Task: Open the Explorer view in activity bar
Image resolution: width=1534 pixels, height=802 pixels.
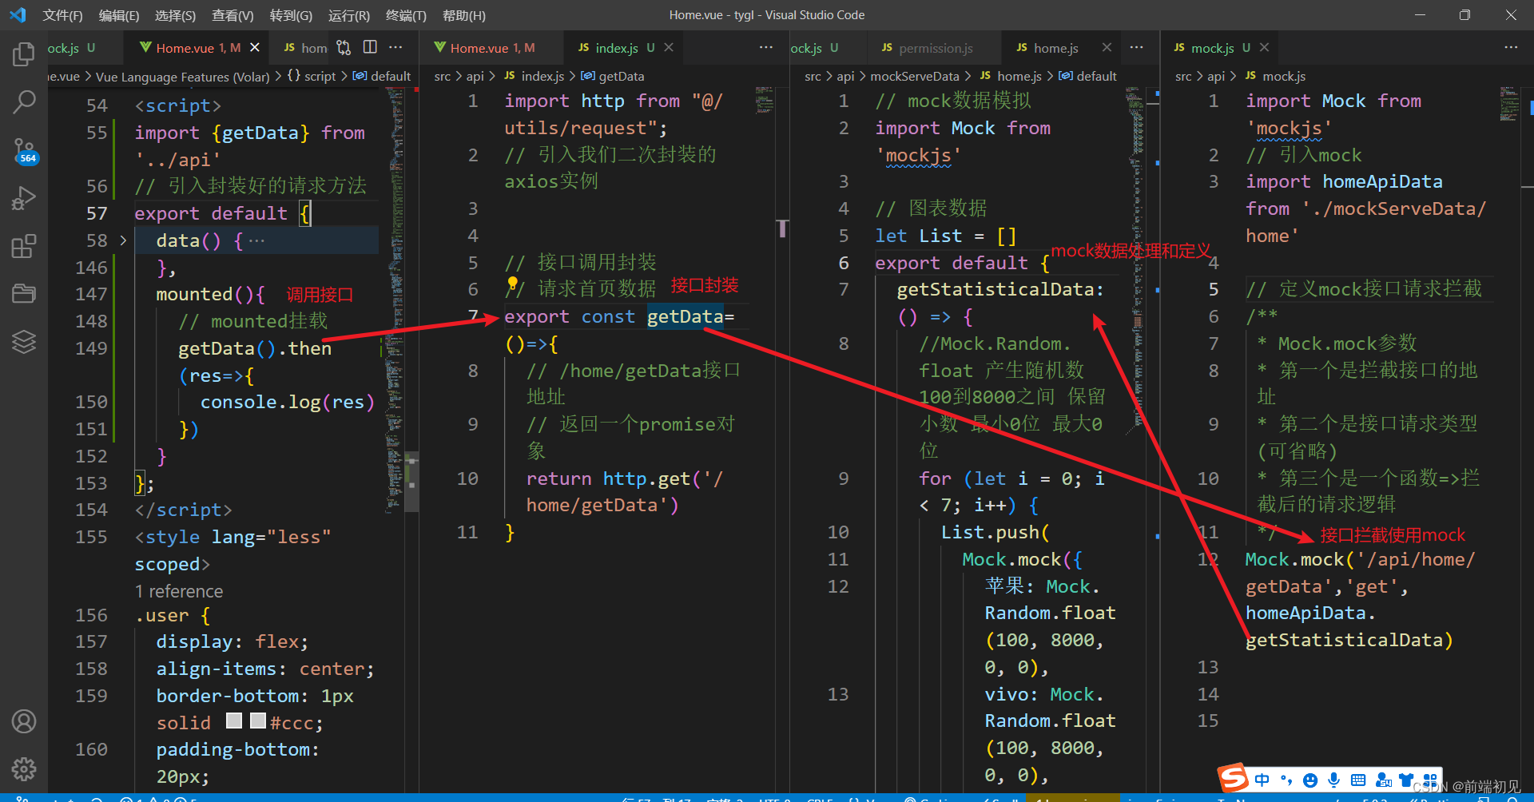Action: pyautogui.click(x=24, y=54)
